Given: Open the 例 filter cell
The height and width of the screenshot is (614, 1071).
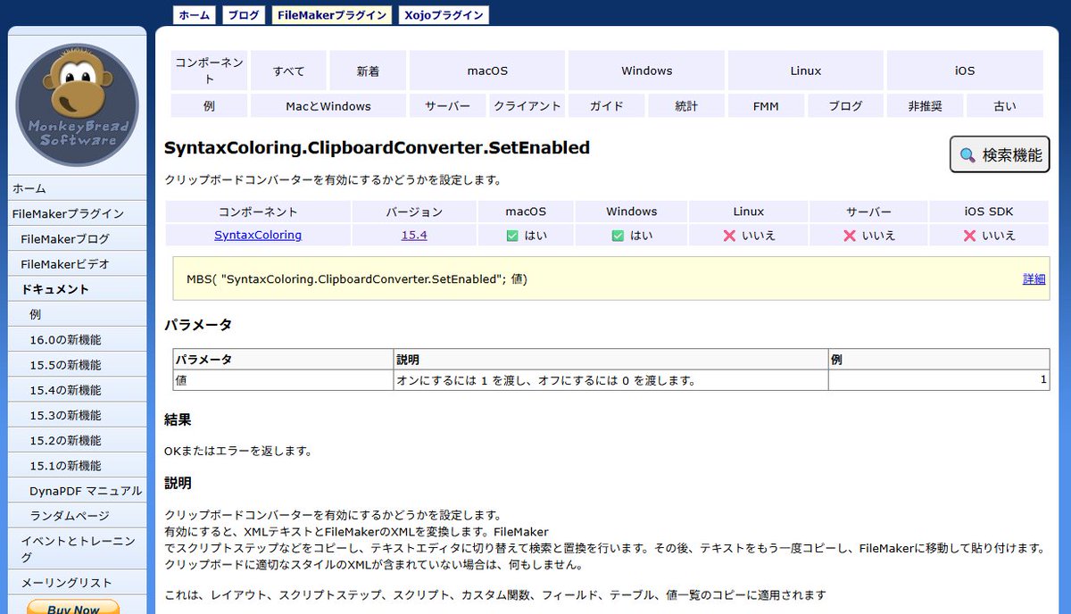Looking at the screenshot, I should tap(209, 106).
